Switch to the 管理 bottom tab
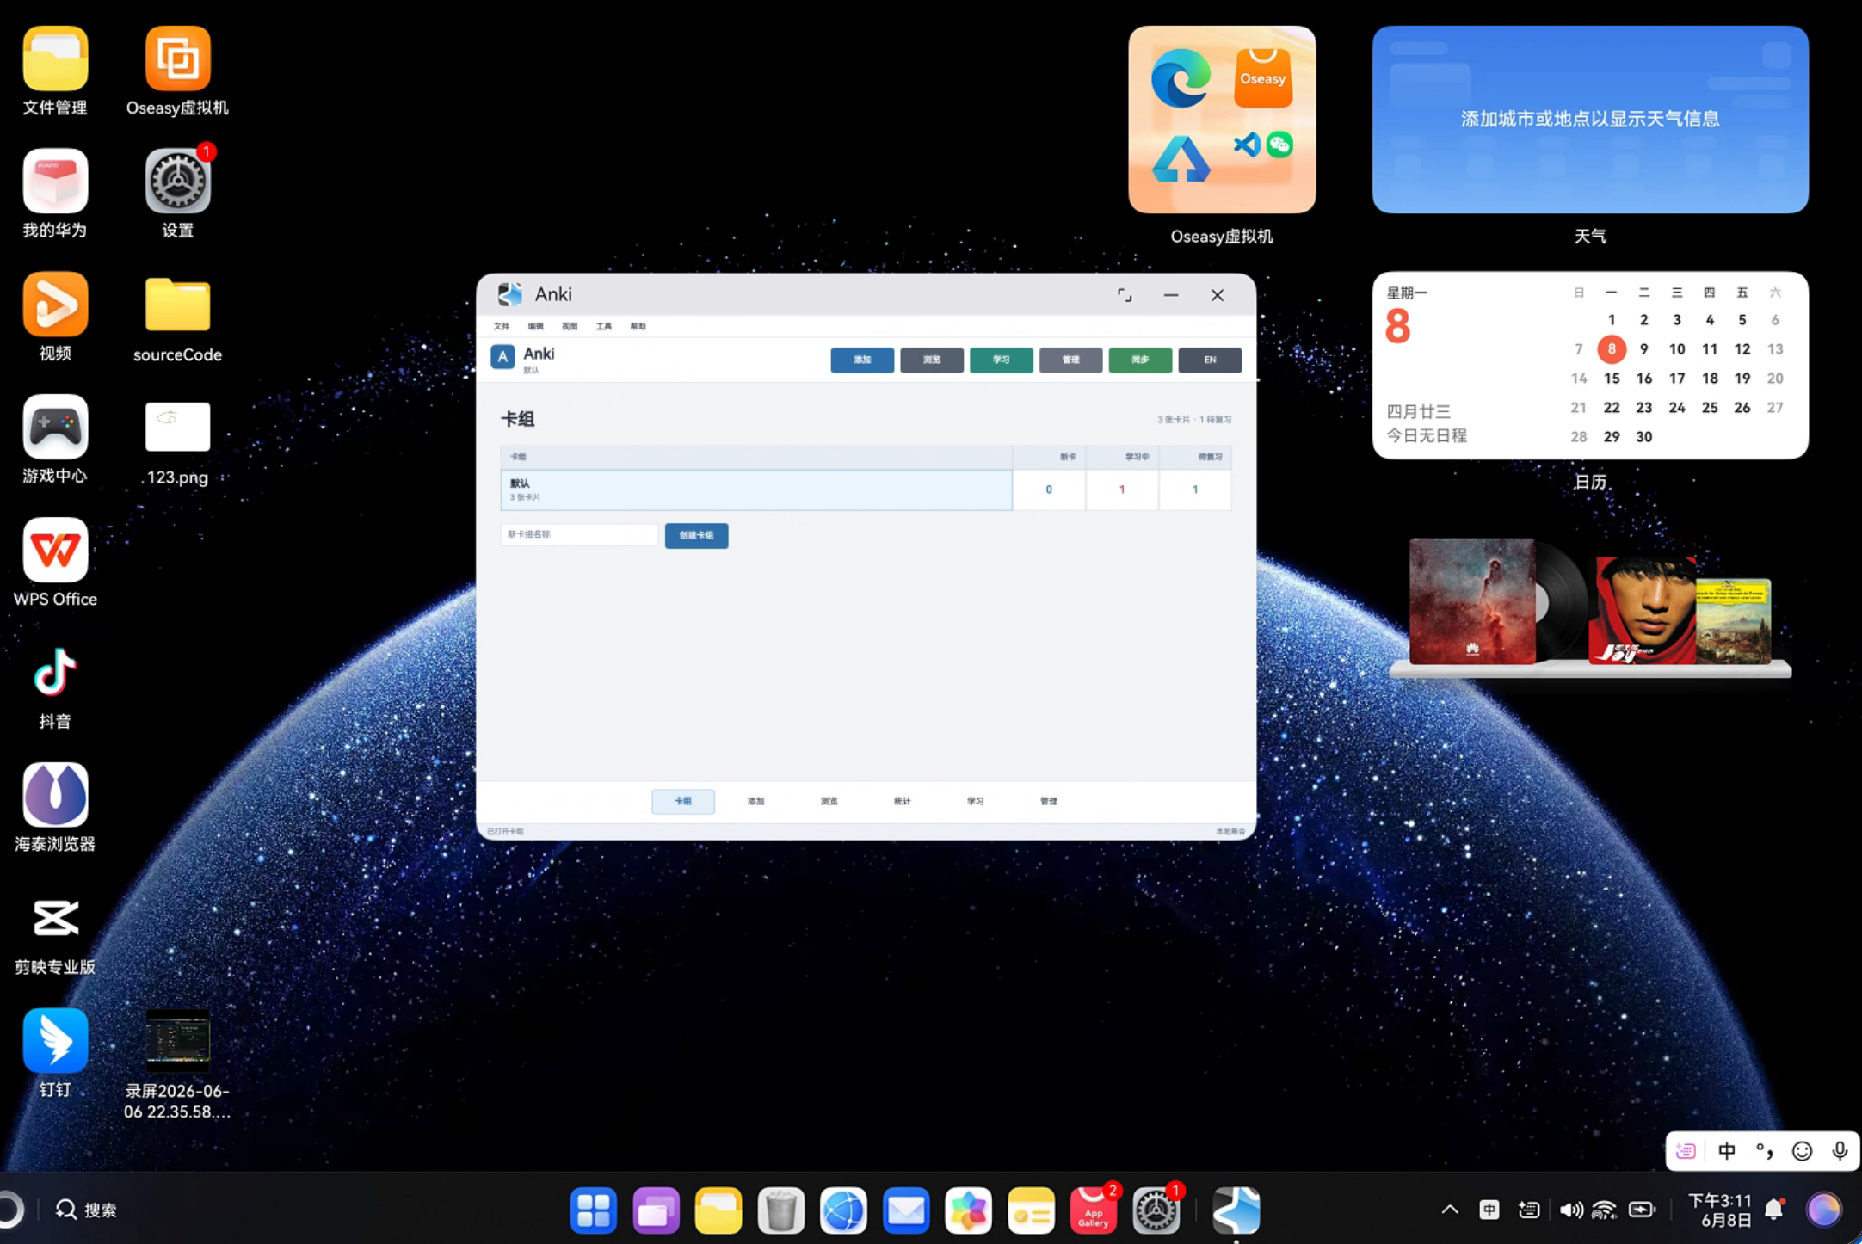This screenshot has width=1862, height=1244. [1049, 801]
